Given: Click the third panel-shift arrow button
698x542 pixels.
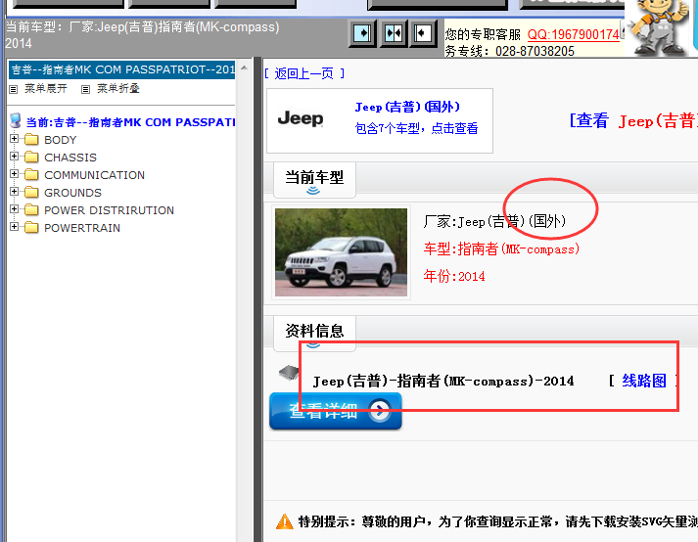Looking at the screenshot, I should click(x=423, y=33).
